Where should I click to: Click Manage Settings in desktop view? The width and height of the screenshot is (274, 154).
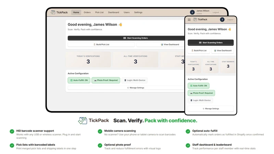(126, 88)
